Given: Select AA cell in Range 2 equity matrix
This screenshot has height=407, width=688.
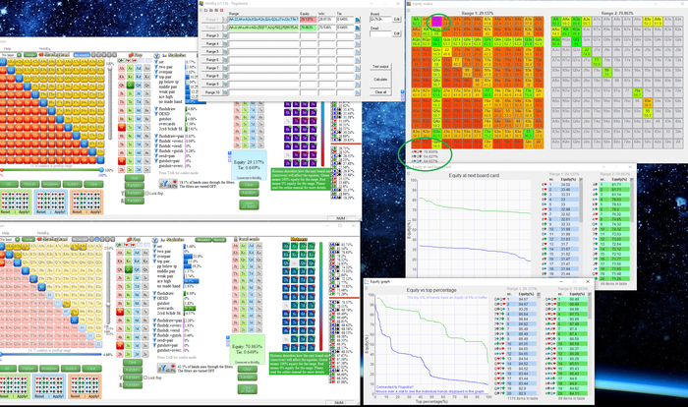Looking at the screenshot, I should pyautogui.click(x=556, y=21).
